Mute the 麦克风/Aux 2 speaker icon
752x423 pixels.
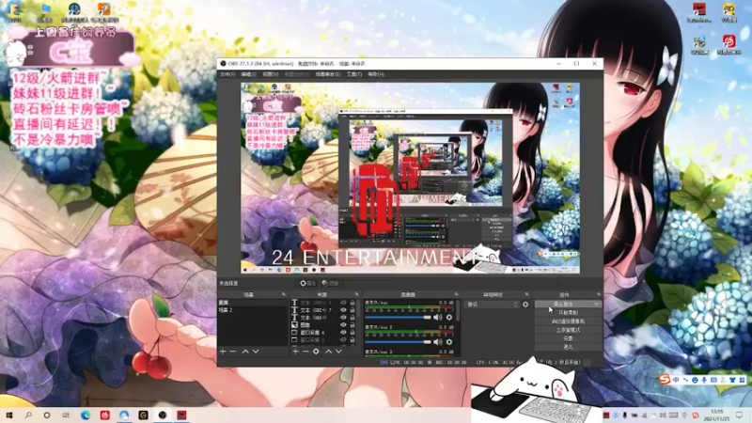click(x=438, y=341)
